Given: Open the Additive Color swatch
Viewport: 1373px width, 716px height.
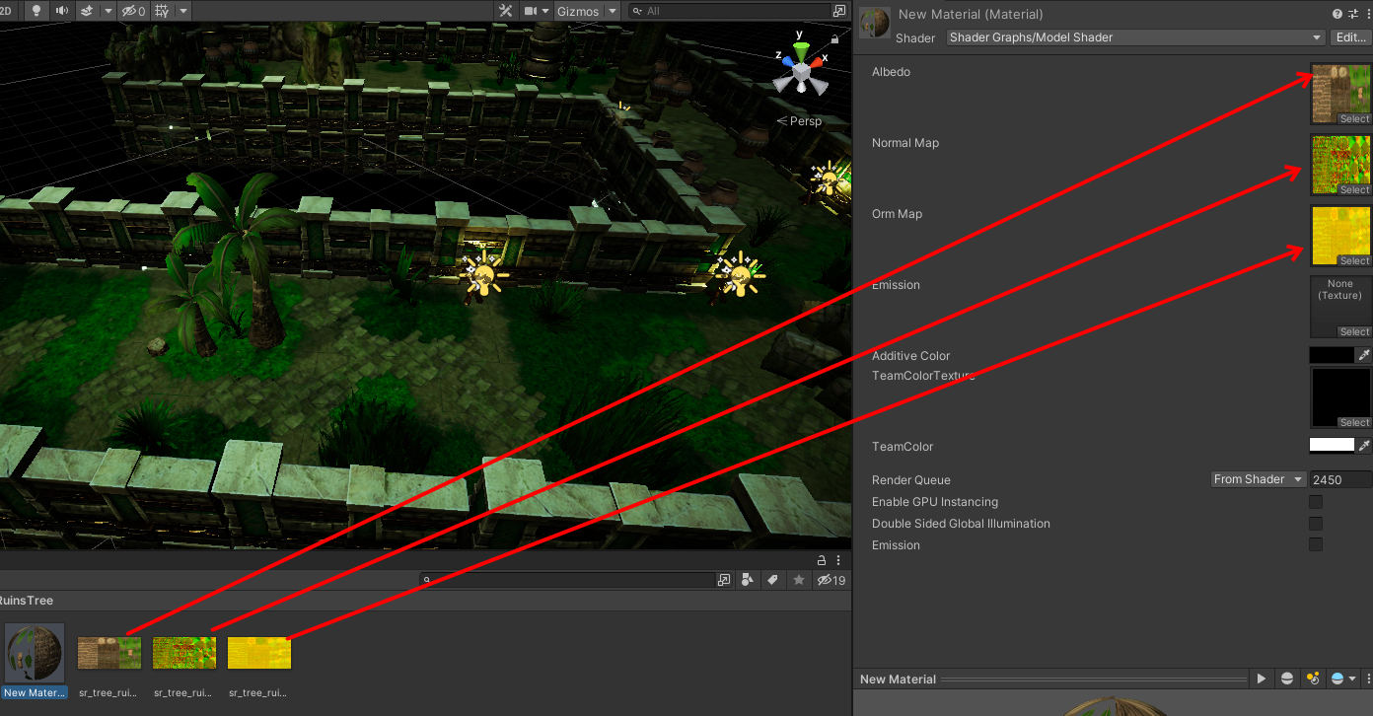Looking at the screenshot, I should 1332,355.
